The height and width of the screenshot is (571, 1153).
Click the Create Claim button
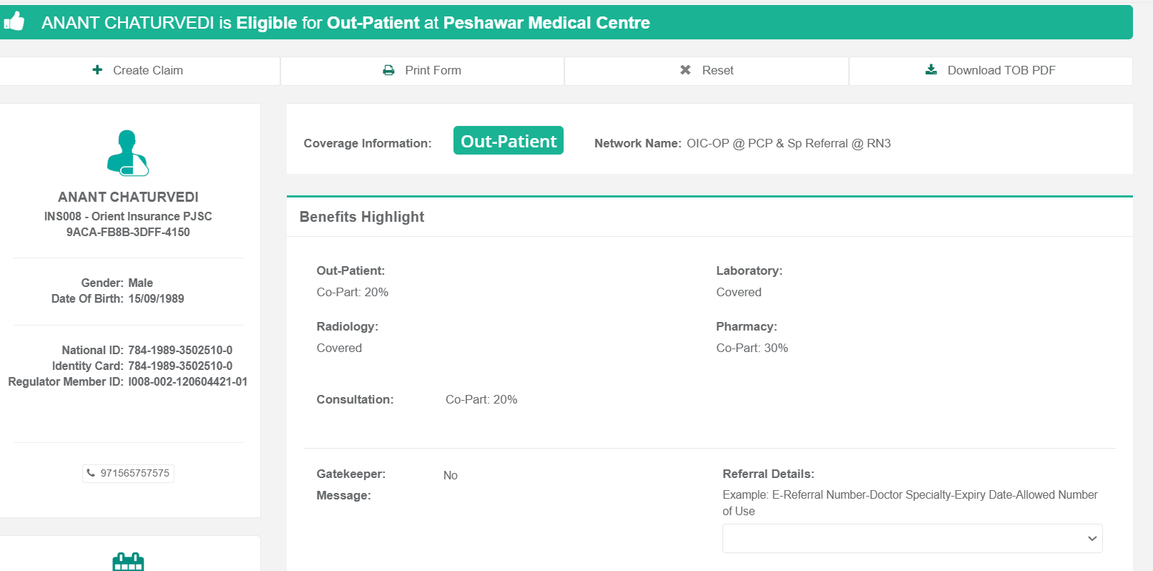139,70
